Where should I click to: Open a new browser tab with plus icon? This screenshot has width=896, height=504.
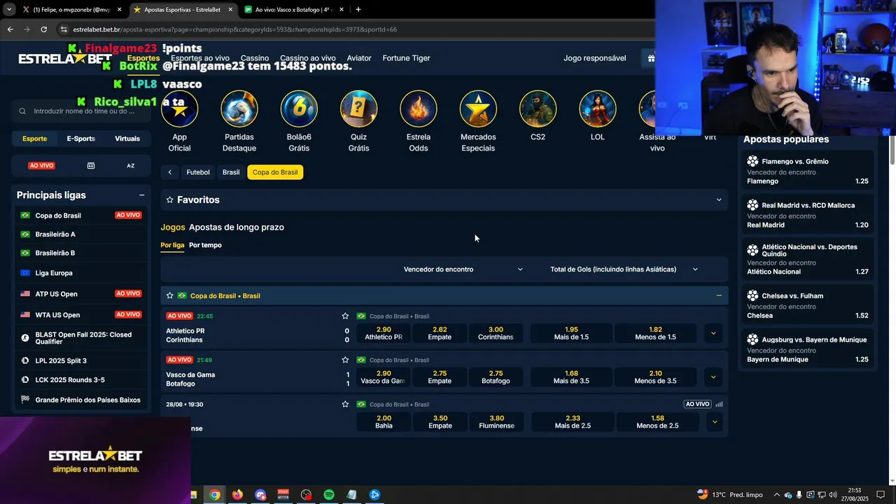pos(358,10)
